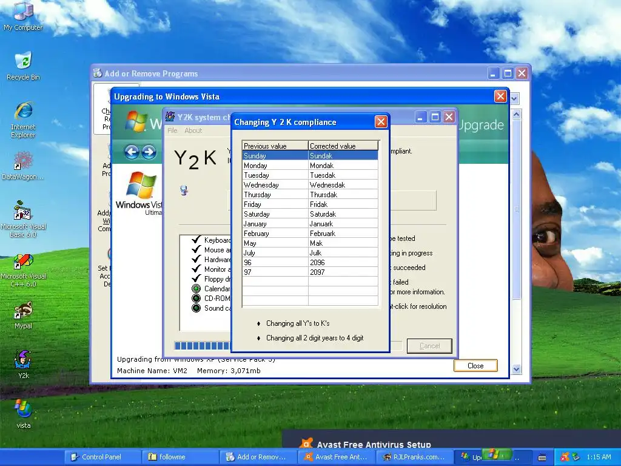
Task: Click the Changing all Y's to K's text
Action: coord(298,323)
